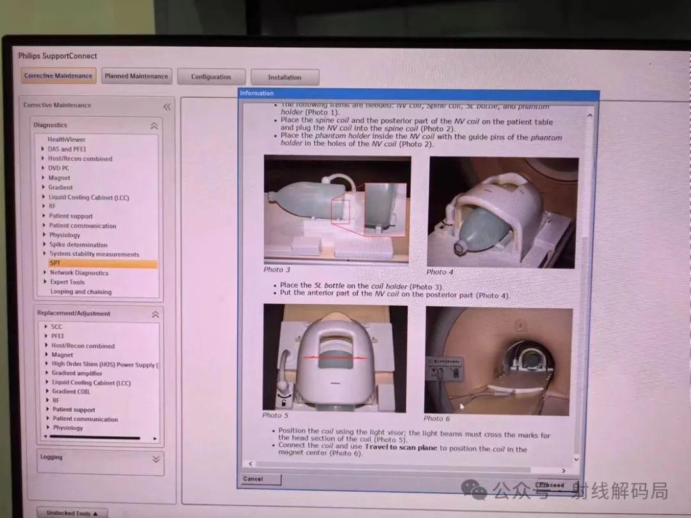Click left arrow of Information horizontal scrollbar

pos(250,464)
